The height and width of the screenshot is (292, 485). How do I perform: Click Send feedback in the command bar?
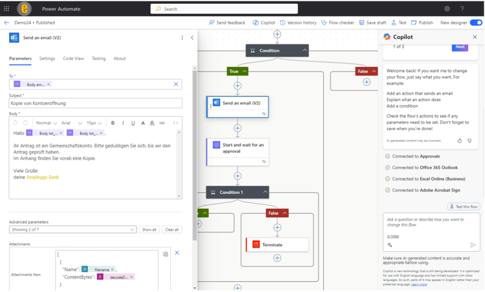point(227,23)
